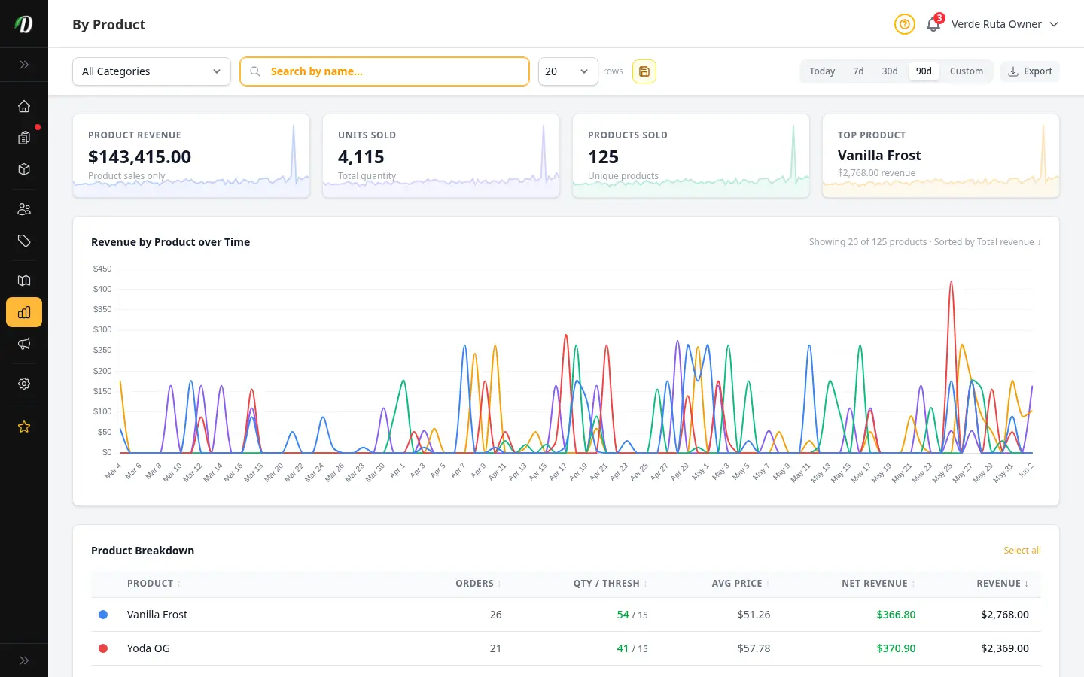Open the rows count dropdown showing 20
The height and width of the screenshot is (677, 1084).
(x=568, y=71)
